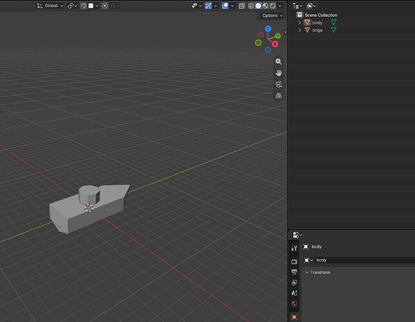Switch to wireframe viewport shading

tap(251, 6)
